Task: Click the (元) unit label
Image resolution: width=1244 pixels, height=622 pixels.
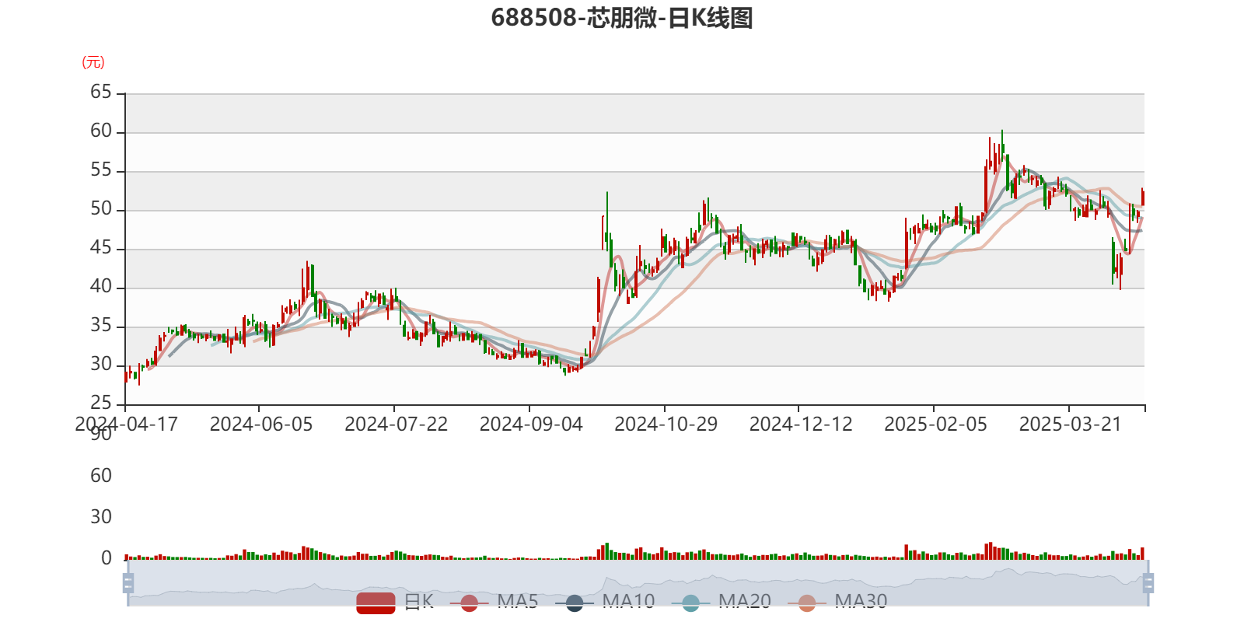Action: point(93,62)
